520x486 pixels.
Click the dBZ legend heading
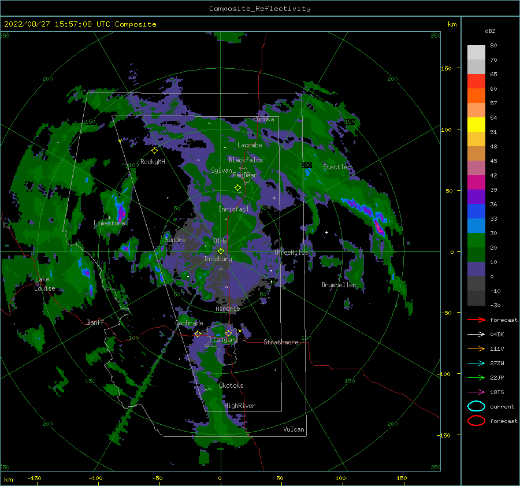point(490,31)
